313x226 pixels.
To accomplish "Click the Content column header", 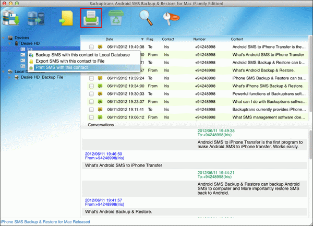I will [x=237, y=39].
